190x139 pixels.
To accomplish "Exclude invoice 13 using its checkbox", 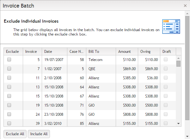I will coord(9,87).
